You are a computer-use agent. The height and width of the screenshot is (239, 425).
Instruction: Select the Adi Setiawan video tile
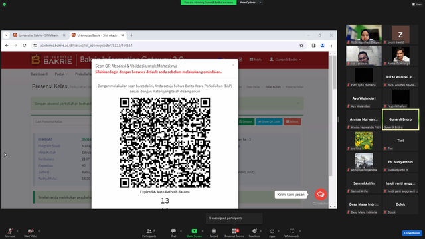click(364, 56)
